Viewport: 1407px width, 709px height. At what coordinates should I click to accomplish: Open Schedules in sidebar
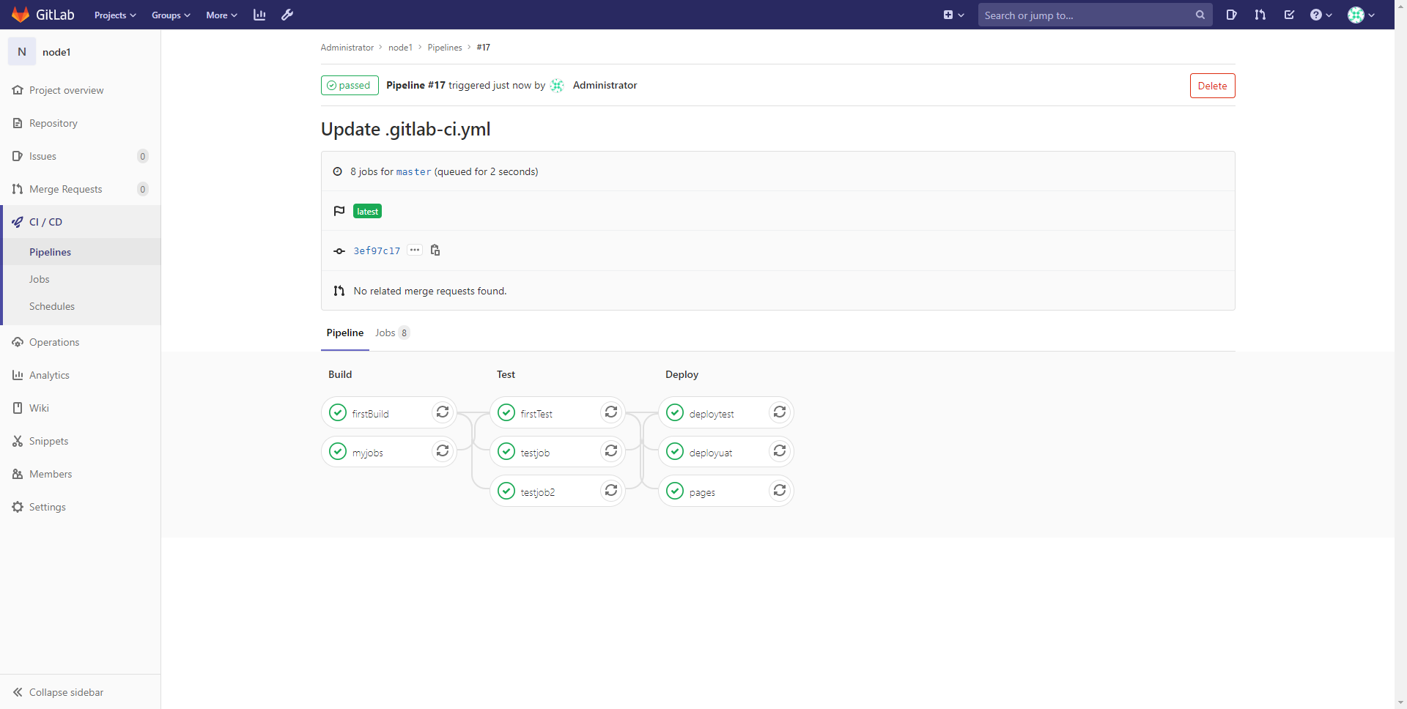pos(81,306)
